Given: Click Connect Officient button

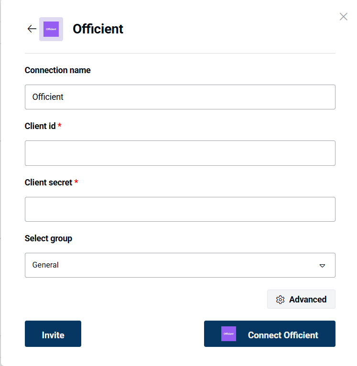Looking at the screenshot, I should [x=270, y=334].
